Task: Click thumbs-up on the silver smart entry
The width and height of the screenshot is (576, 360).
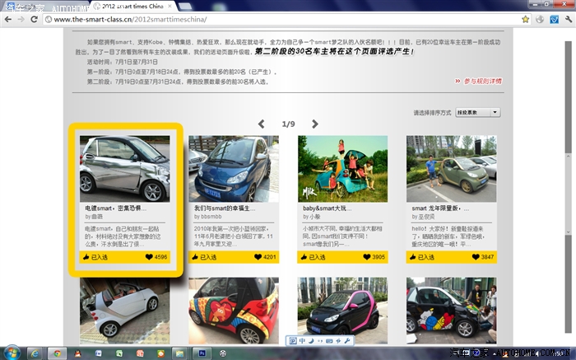Action: [87, 257]
